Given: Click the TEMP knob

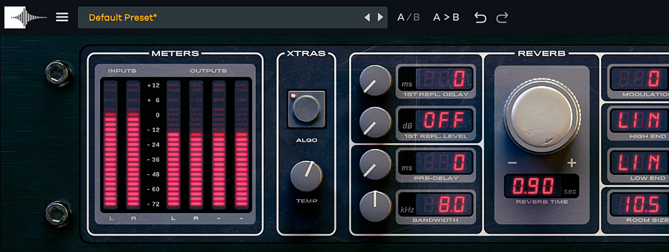Looking at the screenshot, I should 306,175.
